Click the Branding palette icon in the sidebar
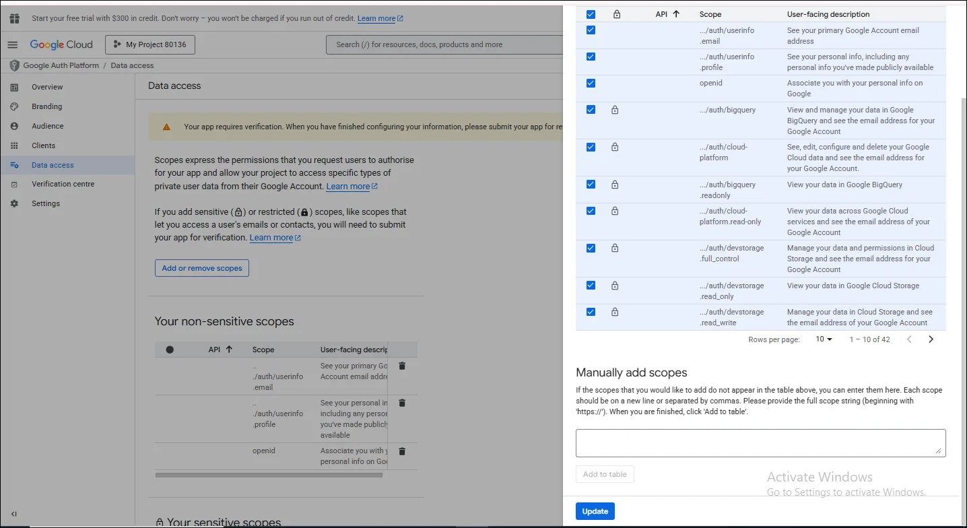This screenshot has height=528, width=967. pos(14,106)
